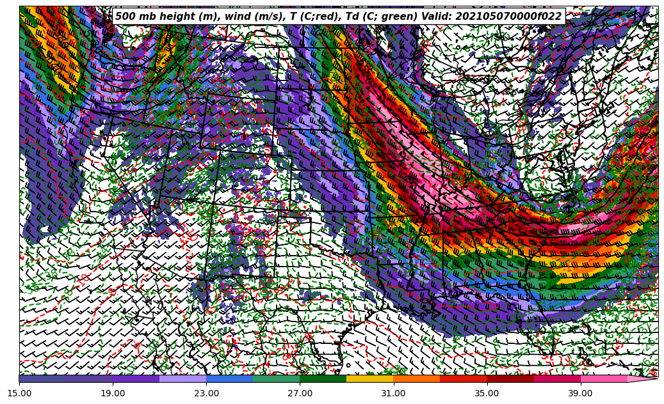Click the hot pink colorbar segment

(603, 378)
